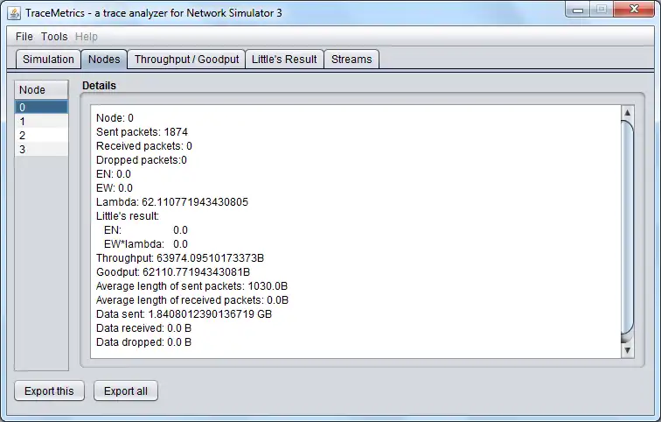The width and height of the screenshot is (661, 422).
Task: Click 'Average length of sent packets: 1030.0B'
Action: pos(191,286)
